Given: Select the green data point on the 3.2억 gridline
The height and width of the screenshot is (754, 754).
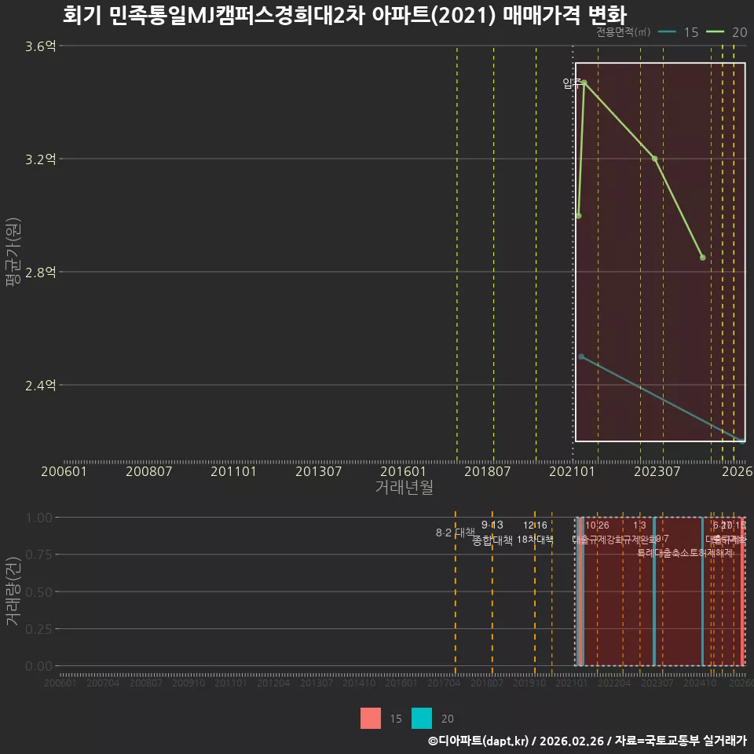Looking at the screenshot, I should click(x=654, y=159).
